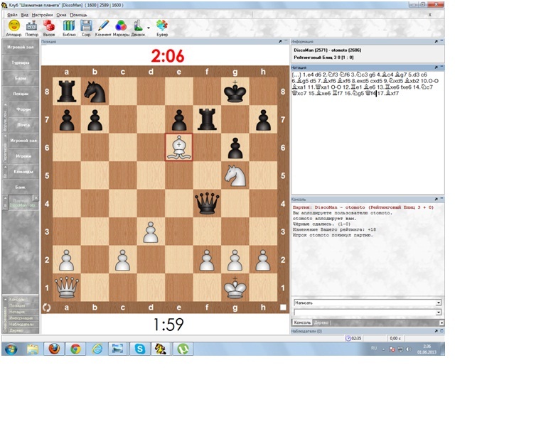Open the Файл menu
The width and height of the screenshot is (546, 436).
12,15
